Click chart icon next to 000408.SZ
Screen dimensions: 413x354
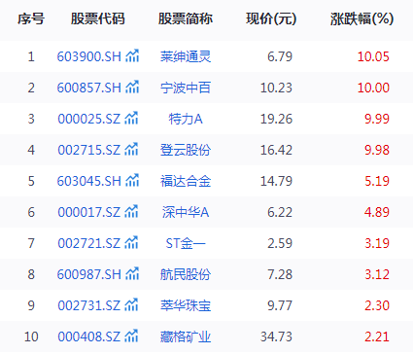(131, 336)
